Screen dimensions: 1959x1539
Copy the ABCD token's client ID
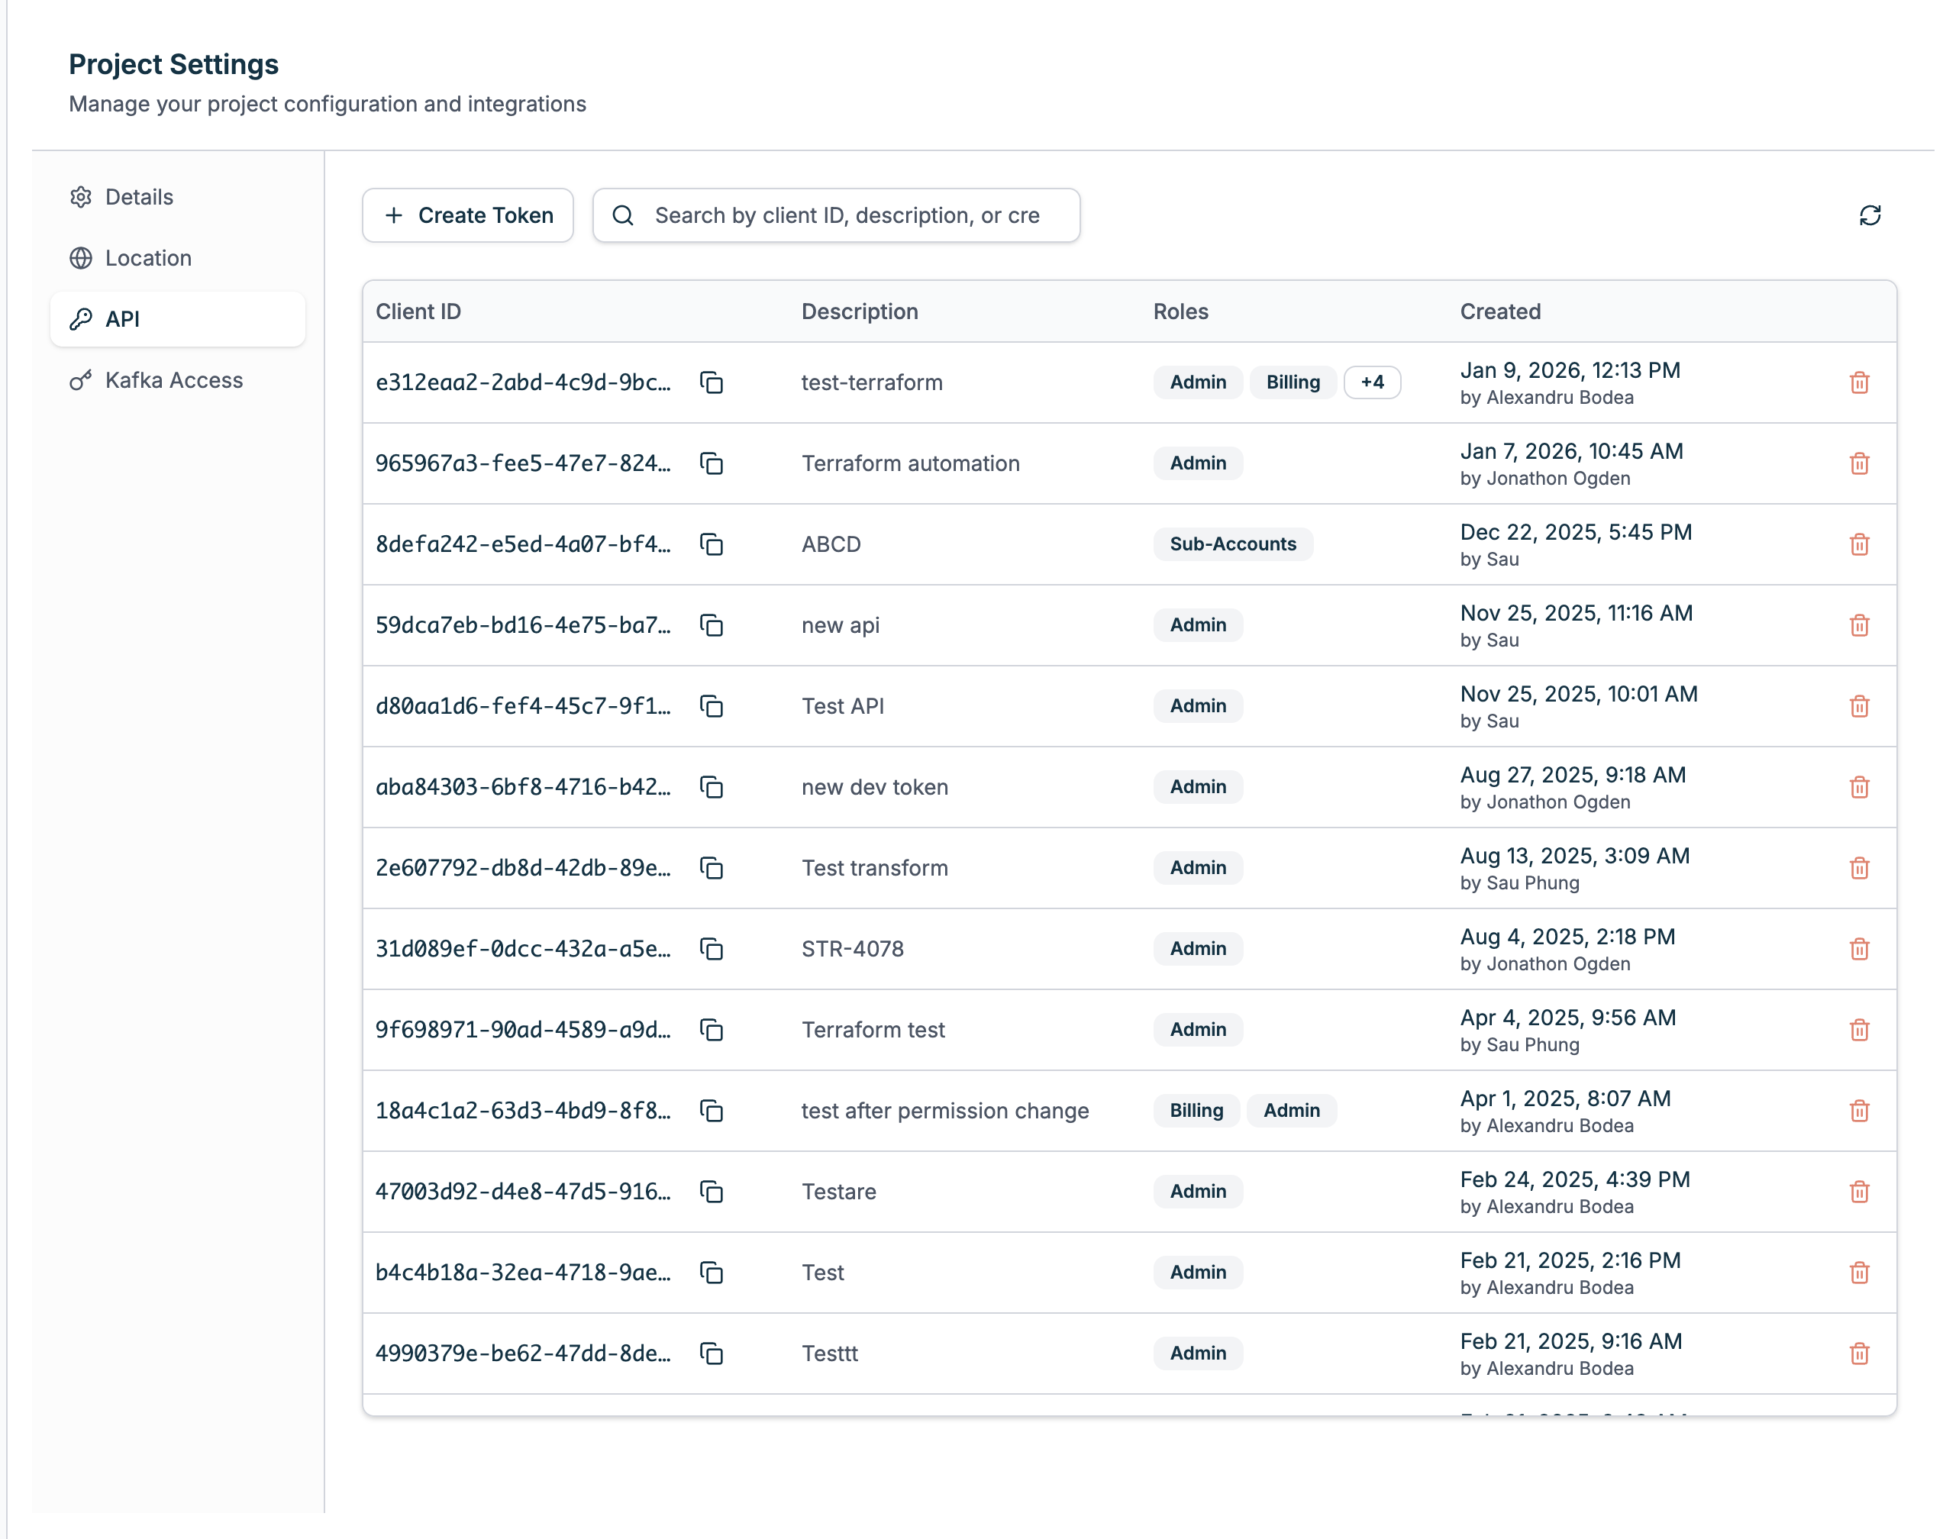click(712, 545)
